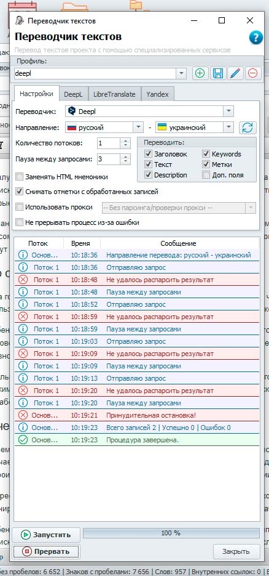
Task: Click the info icon in 'Направление перевода' log row
Action: click(x=23, y=255)
